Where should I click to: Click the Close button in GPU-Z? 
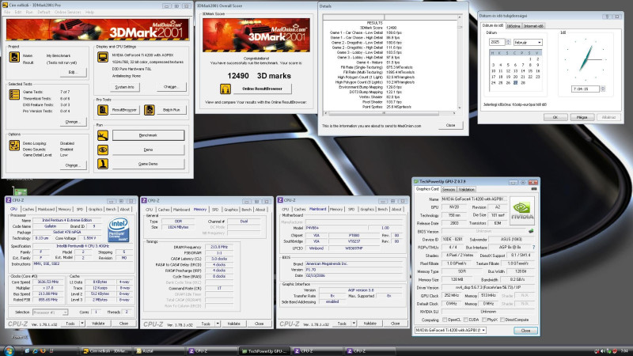pyautogui.click(x=525, y=330)
